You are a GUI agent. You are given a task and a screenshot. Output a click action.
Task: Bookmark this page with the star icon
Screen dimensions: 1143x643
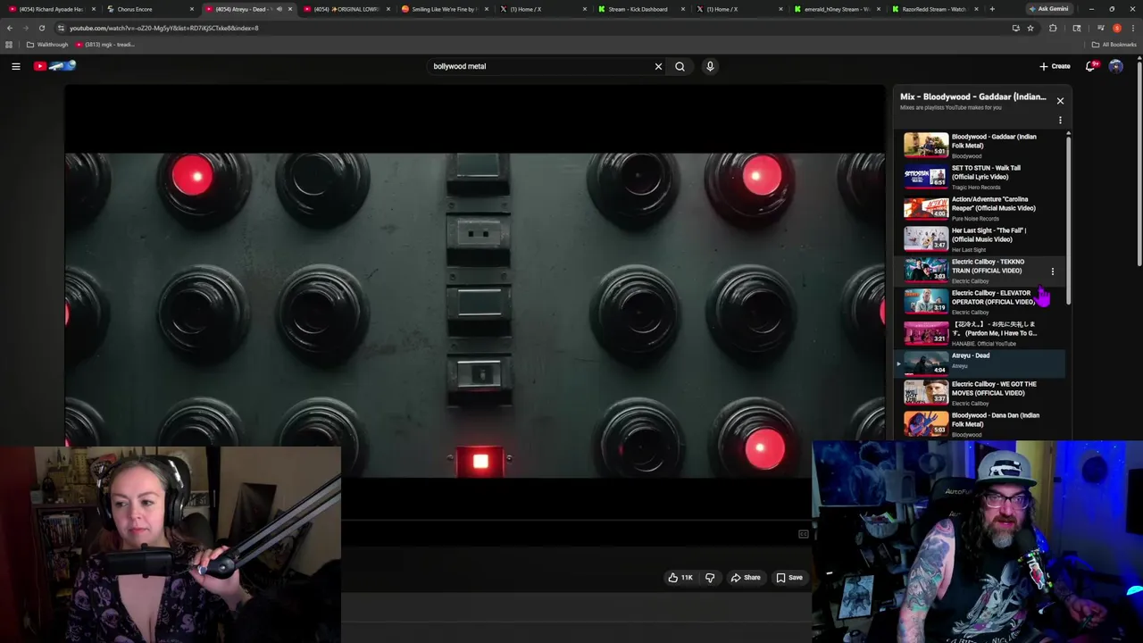(x=1030, y=28)
